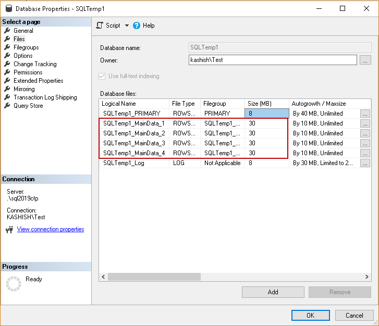Click horizontal scrollbar thumb in files grid

pos(154,277)
